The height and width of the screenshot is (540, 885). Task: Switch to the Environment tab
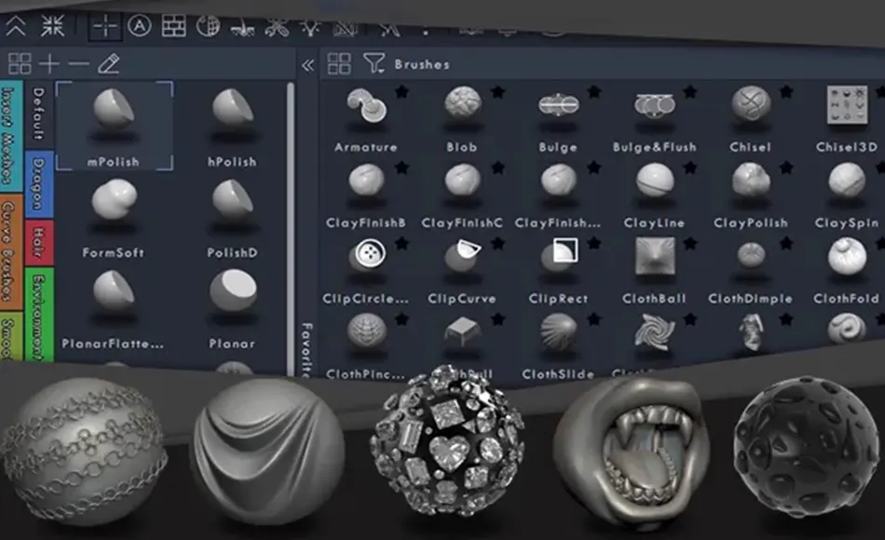39,316
